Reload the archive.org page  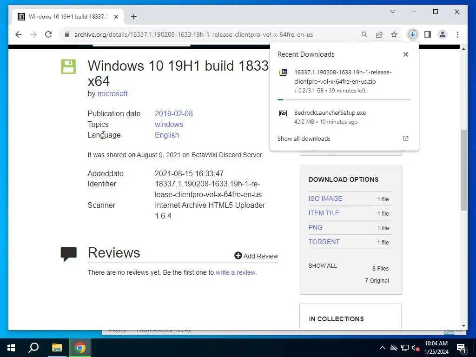pos(48,34)
